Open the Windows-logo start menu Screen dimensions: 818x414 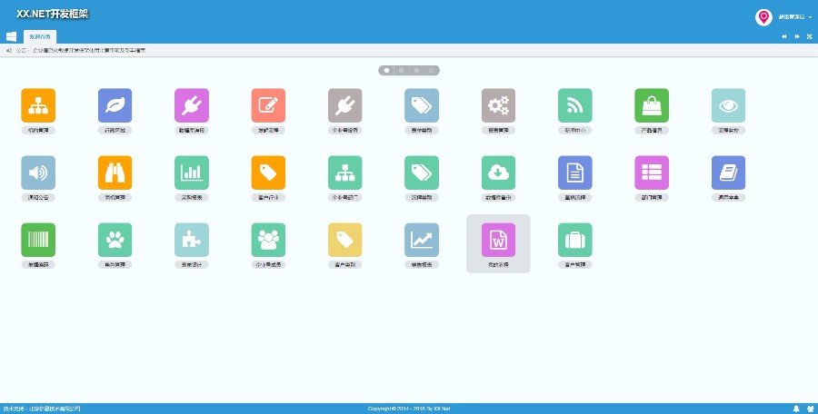pos(11,36)
